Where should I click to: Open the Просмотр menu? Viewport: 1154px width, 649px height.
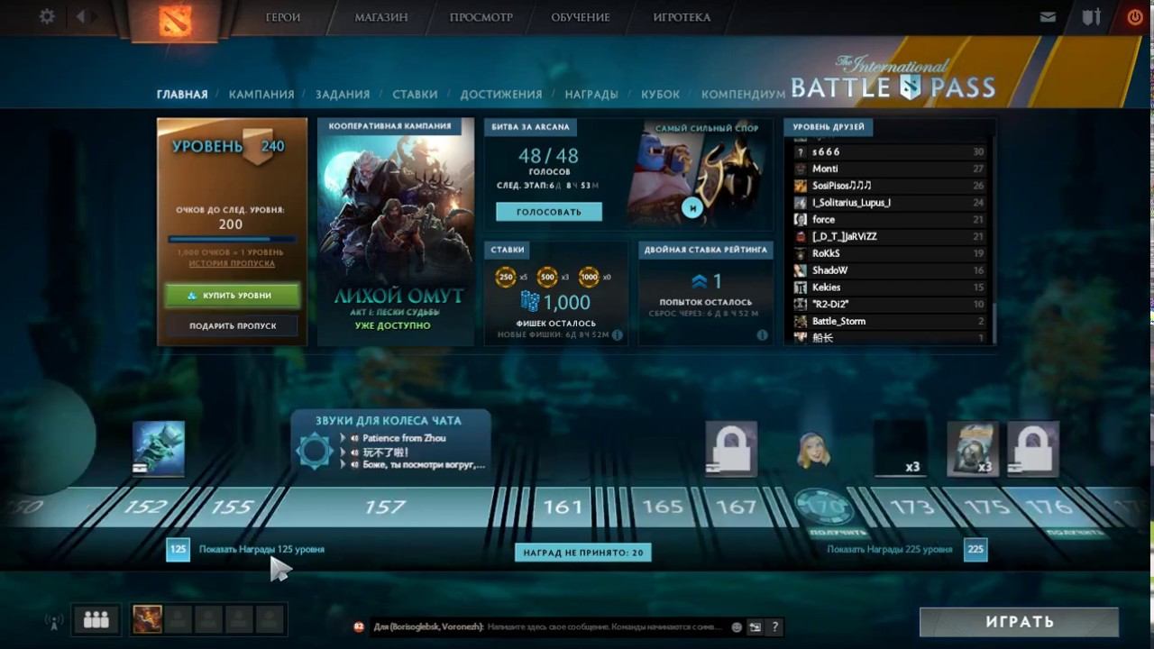coord(481,17)
